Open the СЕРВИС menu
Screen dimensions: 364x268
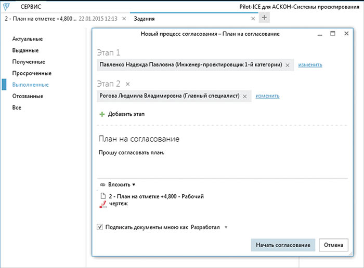[31, 7]
